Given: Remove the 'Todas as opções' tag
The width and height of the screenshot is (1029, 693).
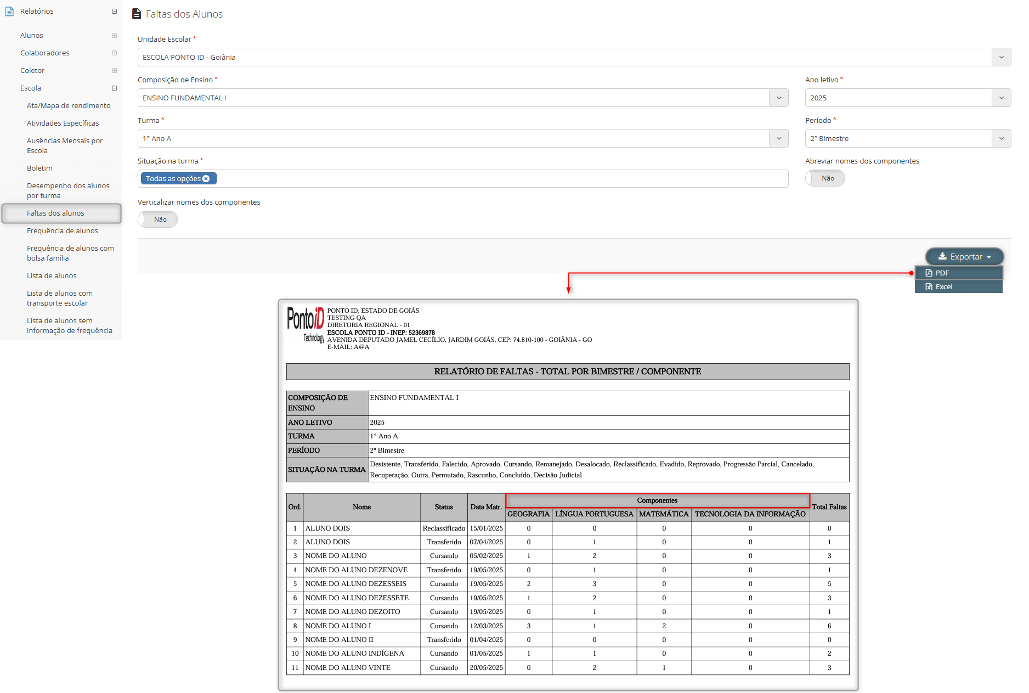Looking at the screenshot, I should (x=206, y=179).
